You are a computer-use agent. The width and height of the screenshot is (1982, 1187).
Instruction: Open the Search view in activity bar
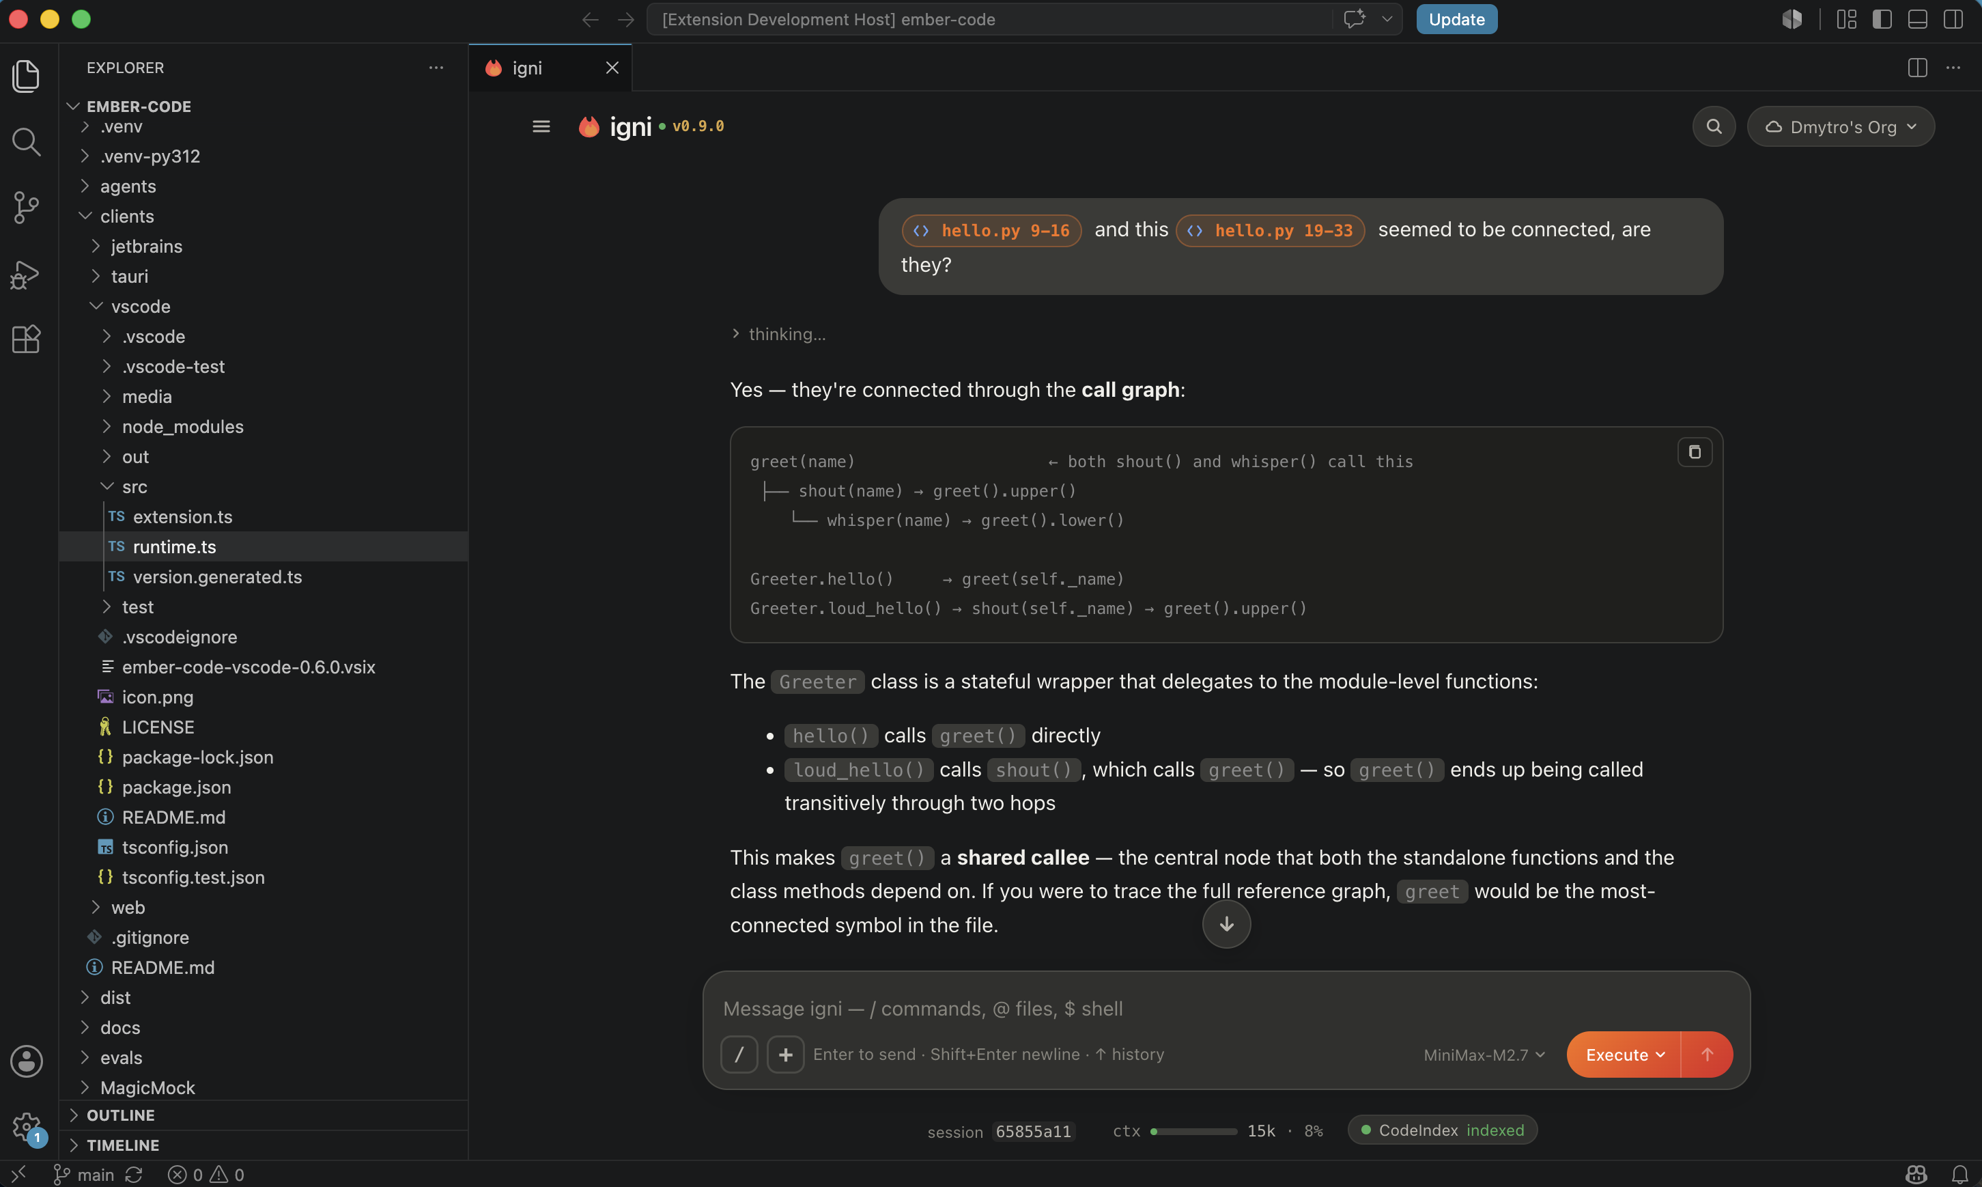pyautogui.click(x=27, y=142)
